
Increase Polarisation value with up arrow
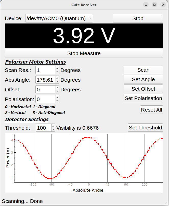coord(57,97)
